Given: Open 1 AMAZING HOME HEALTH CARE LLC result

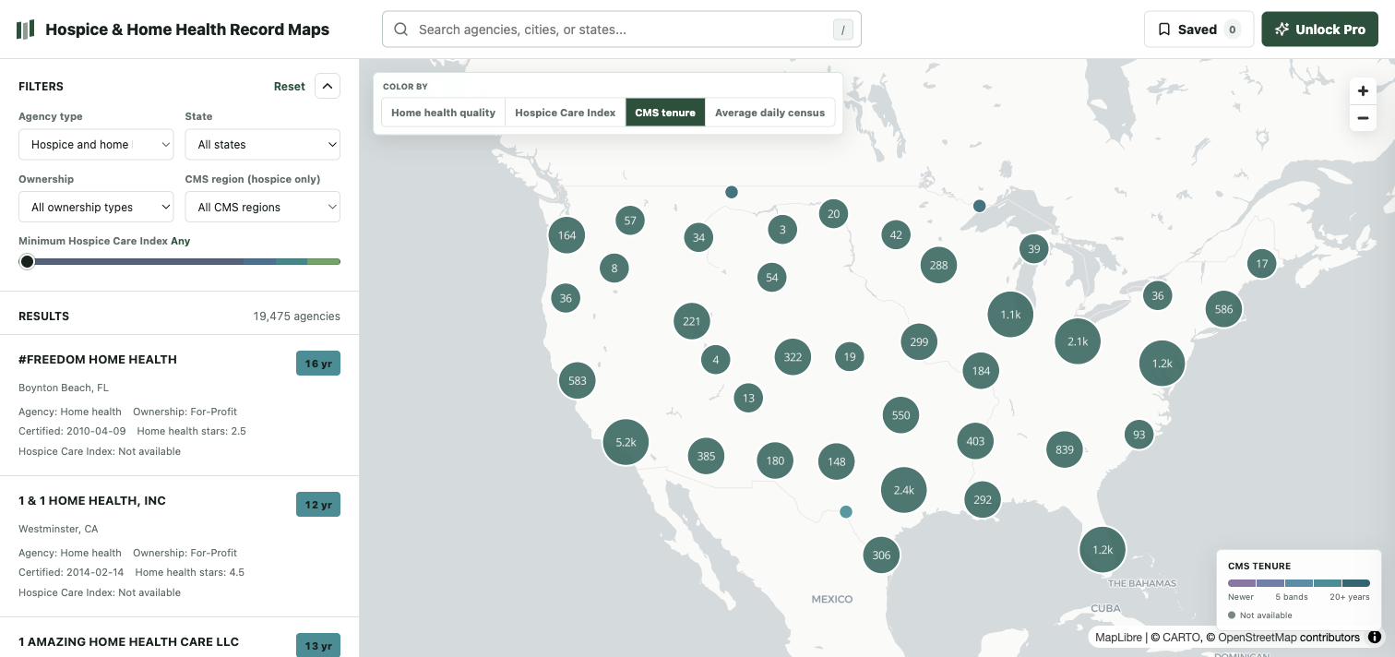Looking at the screenshot, I should tap(179, 638).
